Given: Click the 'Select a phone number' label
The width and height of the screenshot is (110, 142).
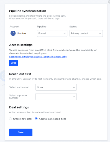Looking at the screenshot, I should tap(18, 97).
